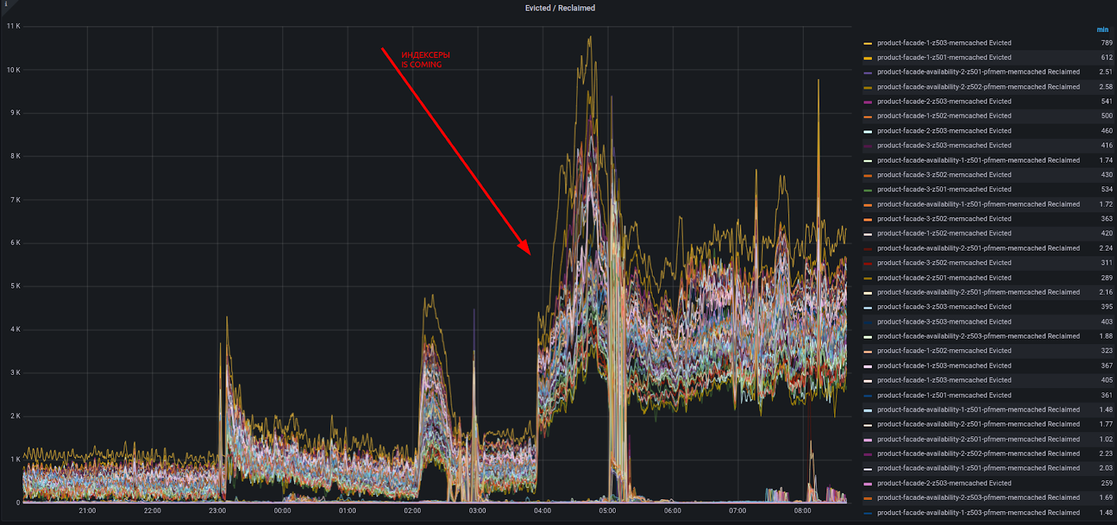Select availability-2-z501-pfmem Reclaimed label with min 2.24
This screenshot has width=1117, height=525.
[x=979, y=248]
